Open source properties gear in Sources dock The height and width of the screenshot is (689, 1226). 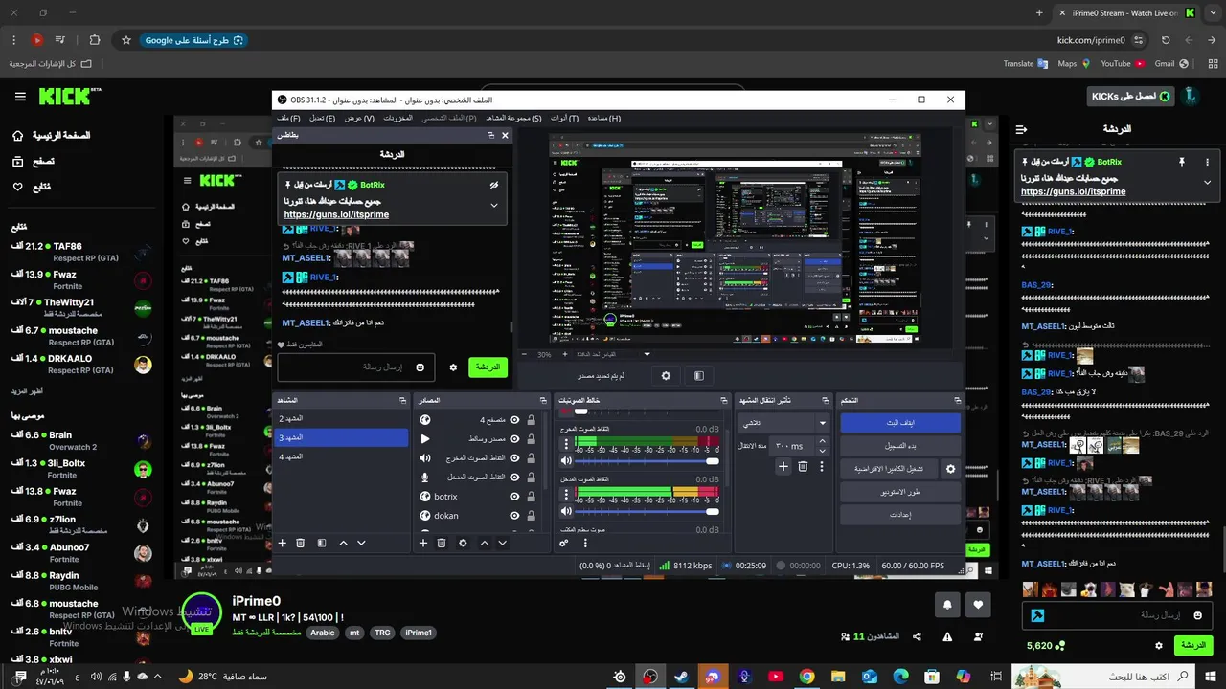click(x=463, y=543)
